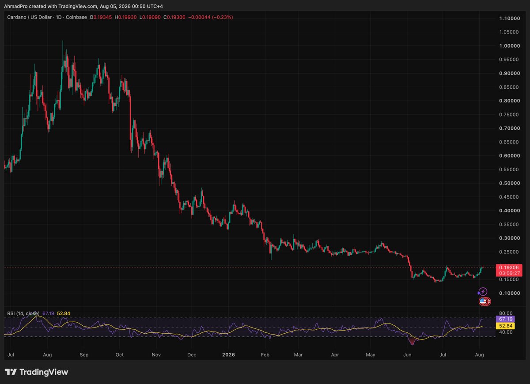Screen dimensions: 530x384
Task: Open the purple lightning event marker
Action: [x=483, y=291]
